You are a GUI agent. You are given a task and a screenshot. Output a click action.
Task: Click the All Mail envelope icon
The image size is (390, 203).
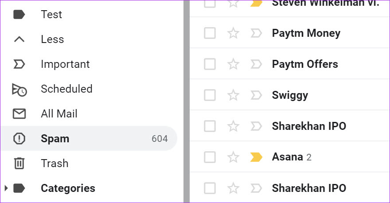(x=19, y=114)
